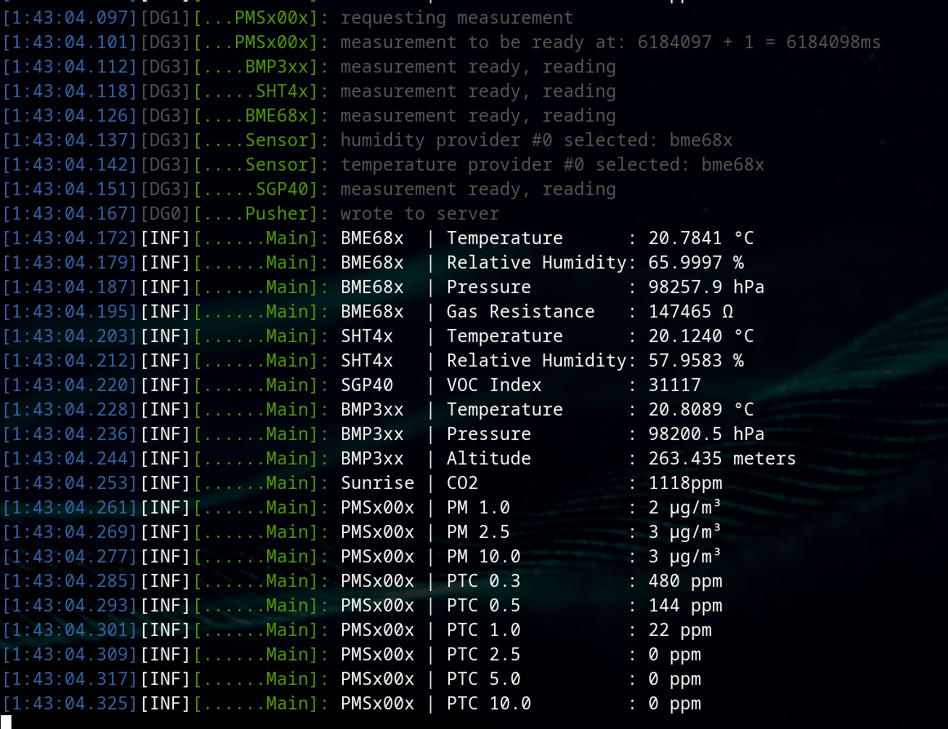Screen dimensions: 948x729
Task: Click the DG1 log level tag
Action: (x=165, y=18)
